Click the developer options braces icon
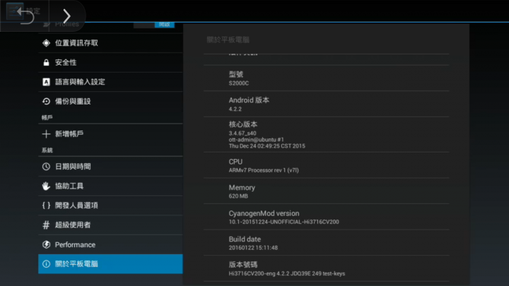 46,205
